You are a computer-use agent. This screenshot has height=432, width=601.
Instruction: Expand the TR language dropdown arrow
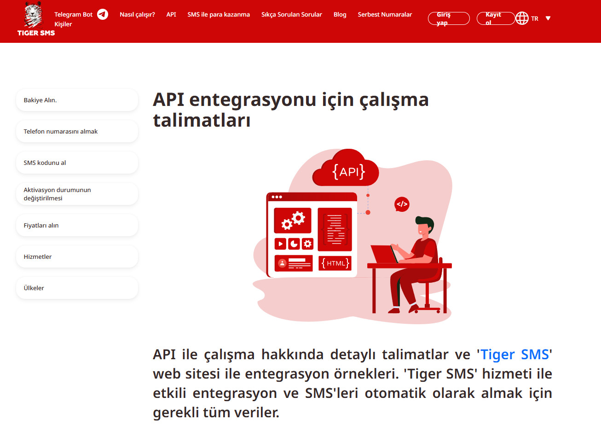(548, 18)
